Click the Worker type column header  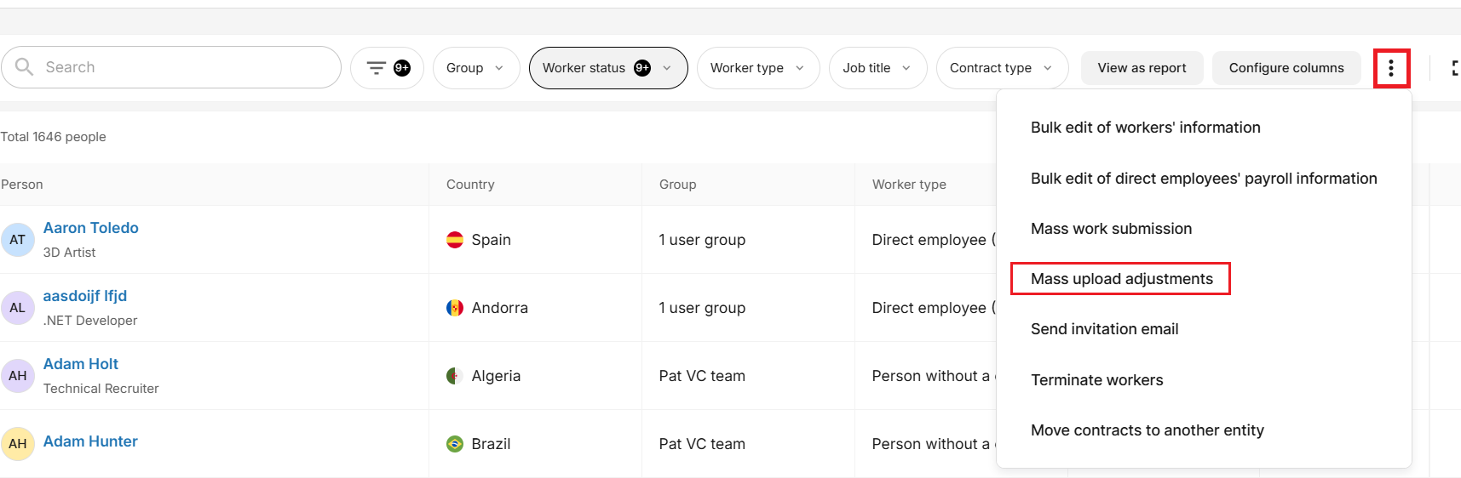point(909,185)
